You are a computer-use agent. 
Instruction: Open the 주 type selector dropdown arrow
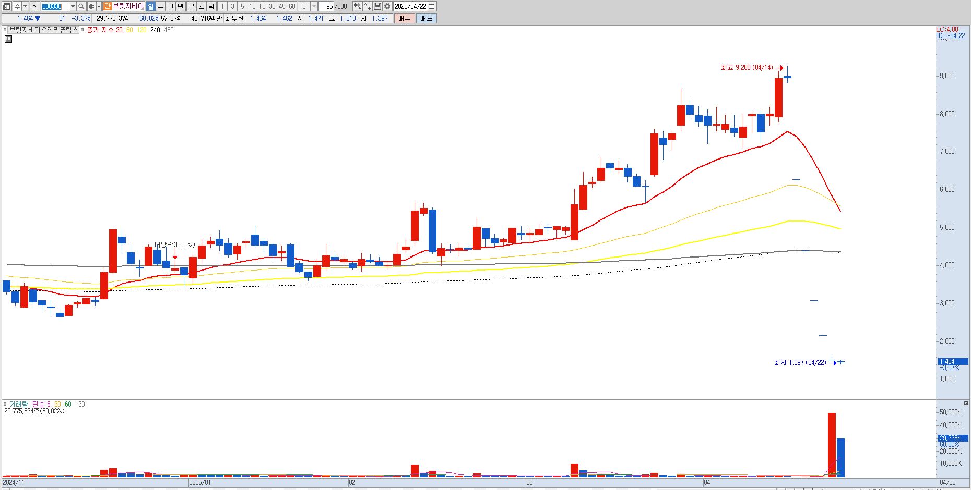(25, 6)
